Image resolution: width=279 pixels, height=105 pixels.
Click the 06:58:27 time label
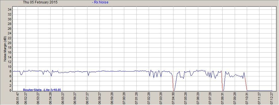click(x=100, y=98)
